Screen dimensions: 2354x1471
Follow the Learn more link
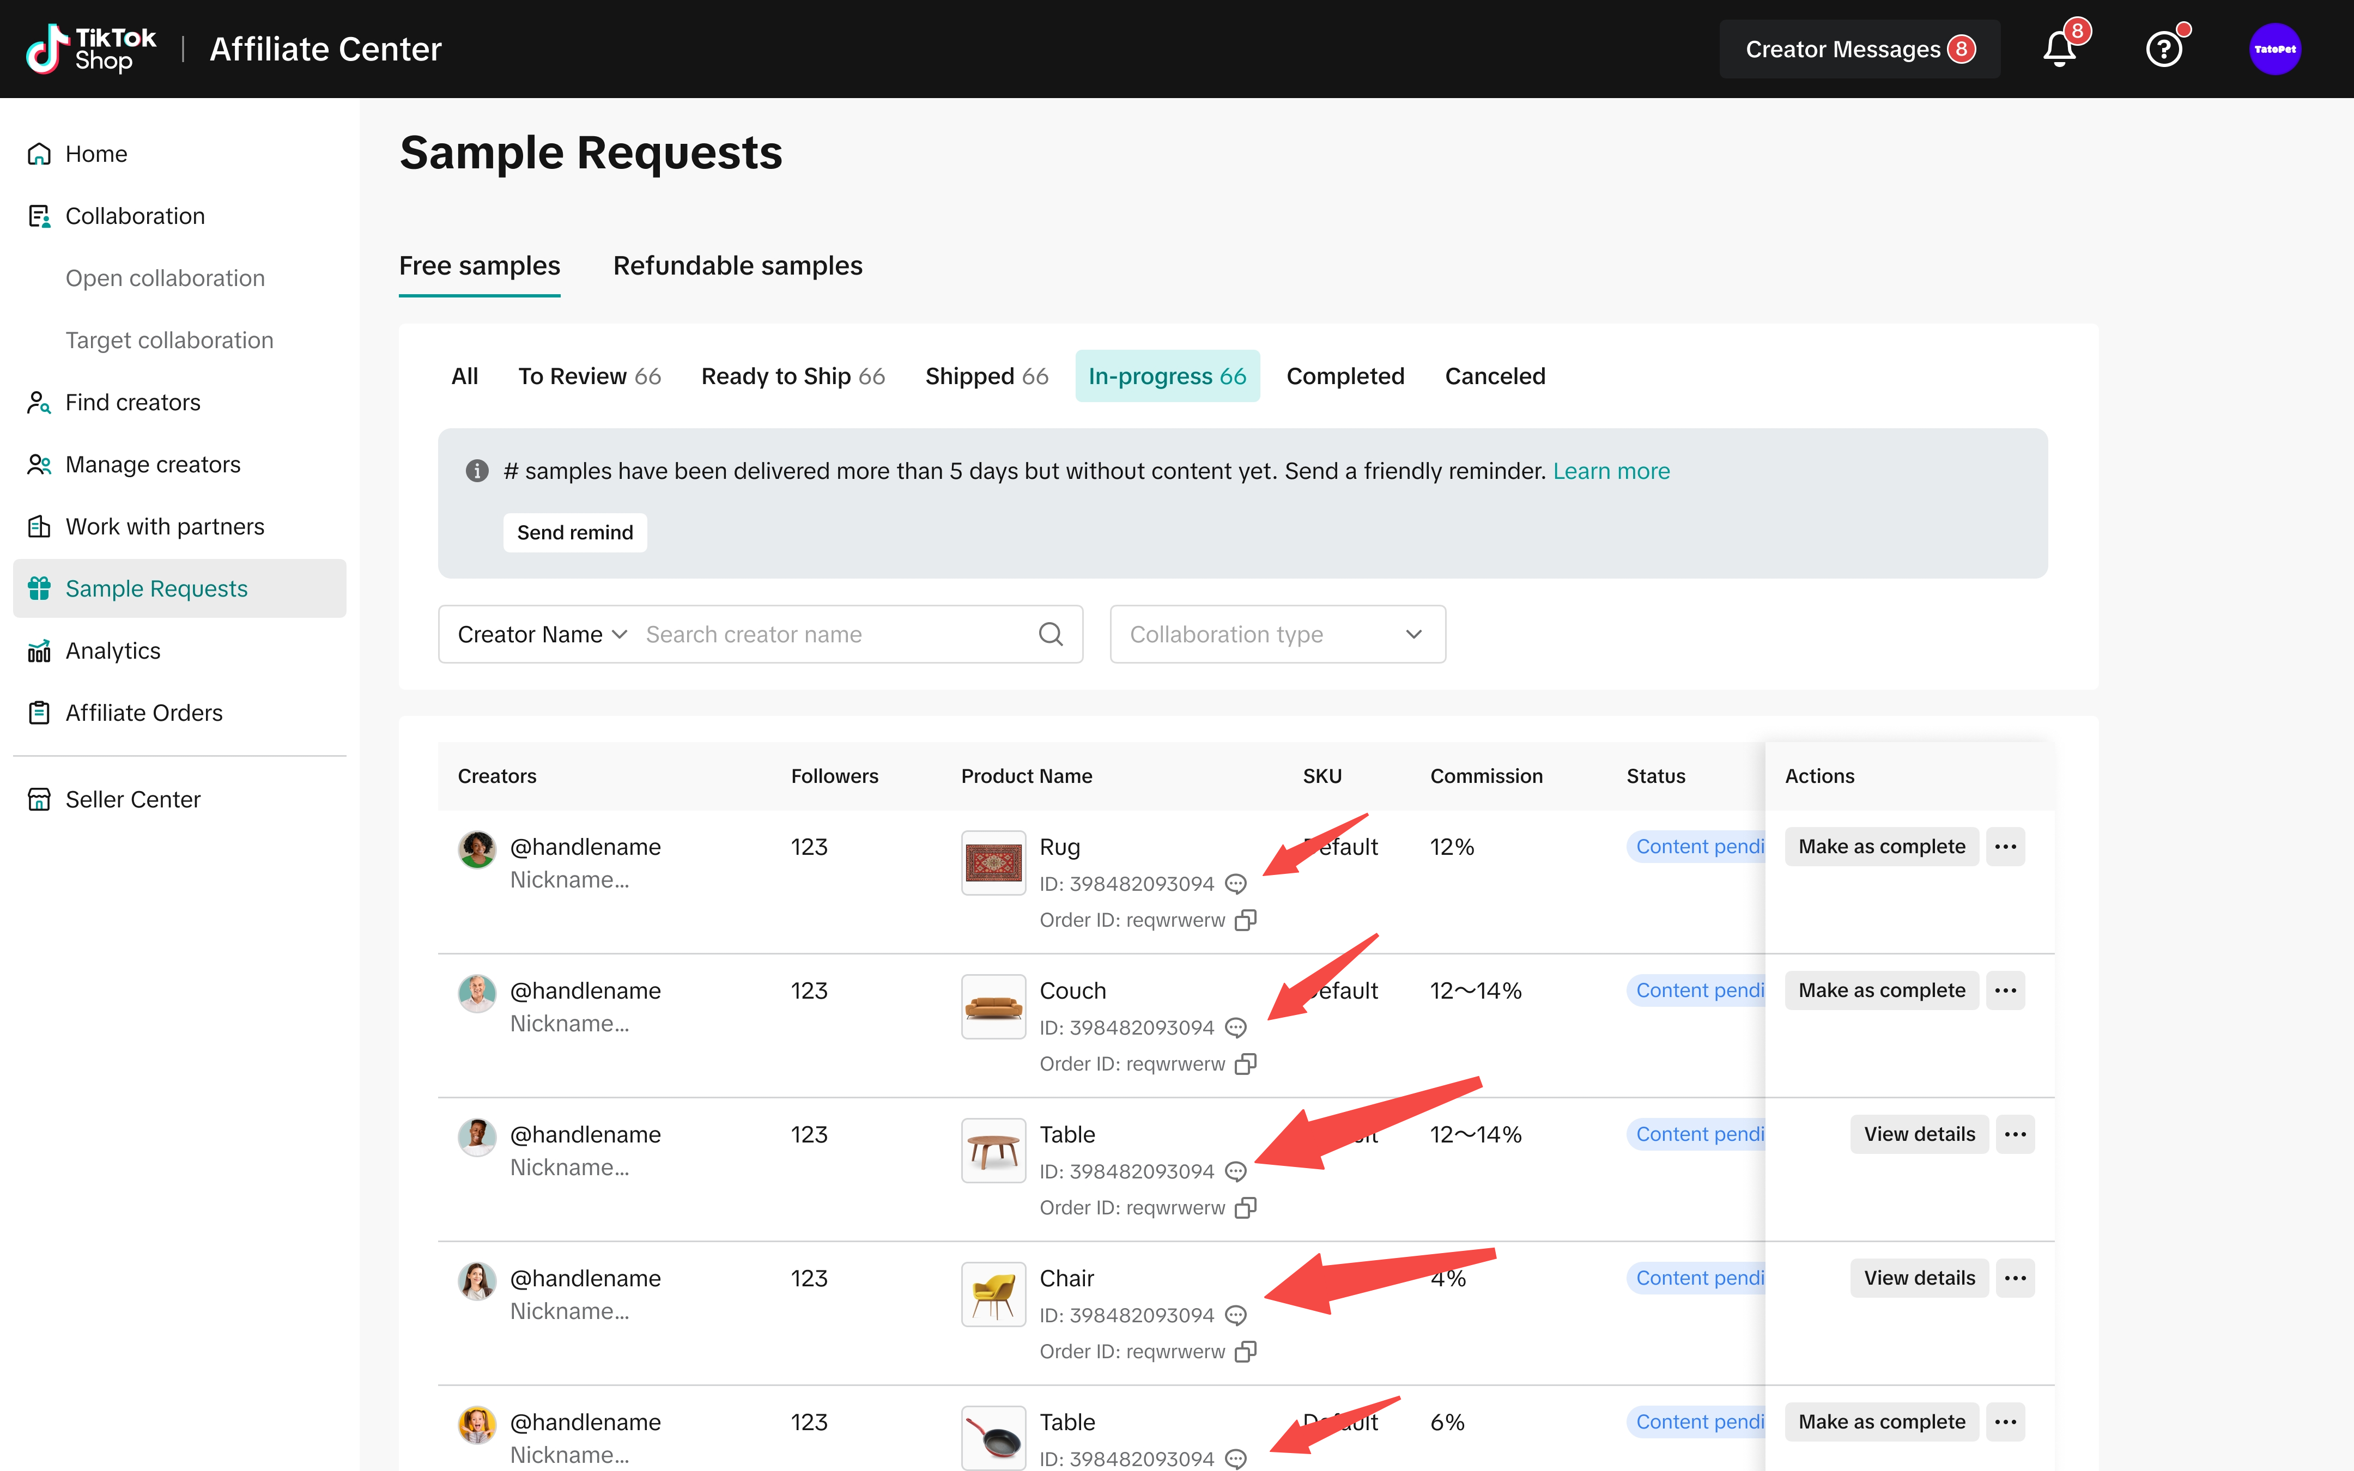pyautogui.click(x=1611, y=471)
